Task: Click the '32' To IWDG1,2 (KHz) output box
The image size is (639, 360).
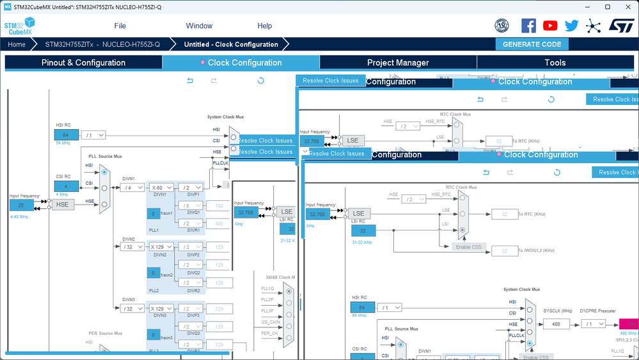Action: point(505,251)
